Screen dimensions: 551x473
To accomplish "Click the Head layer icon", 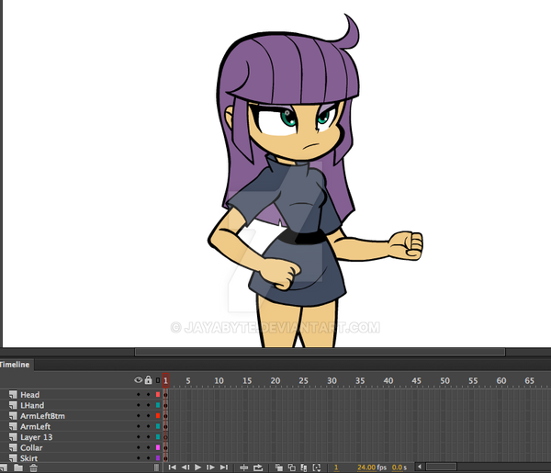I will click(x=13, y=395).
